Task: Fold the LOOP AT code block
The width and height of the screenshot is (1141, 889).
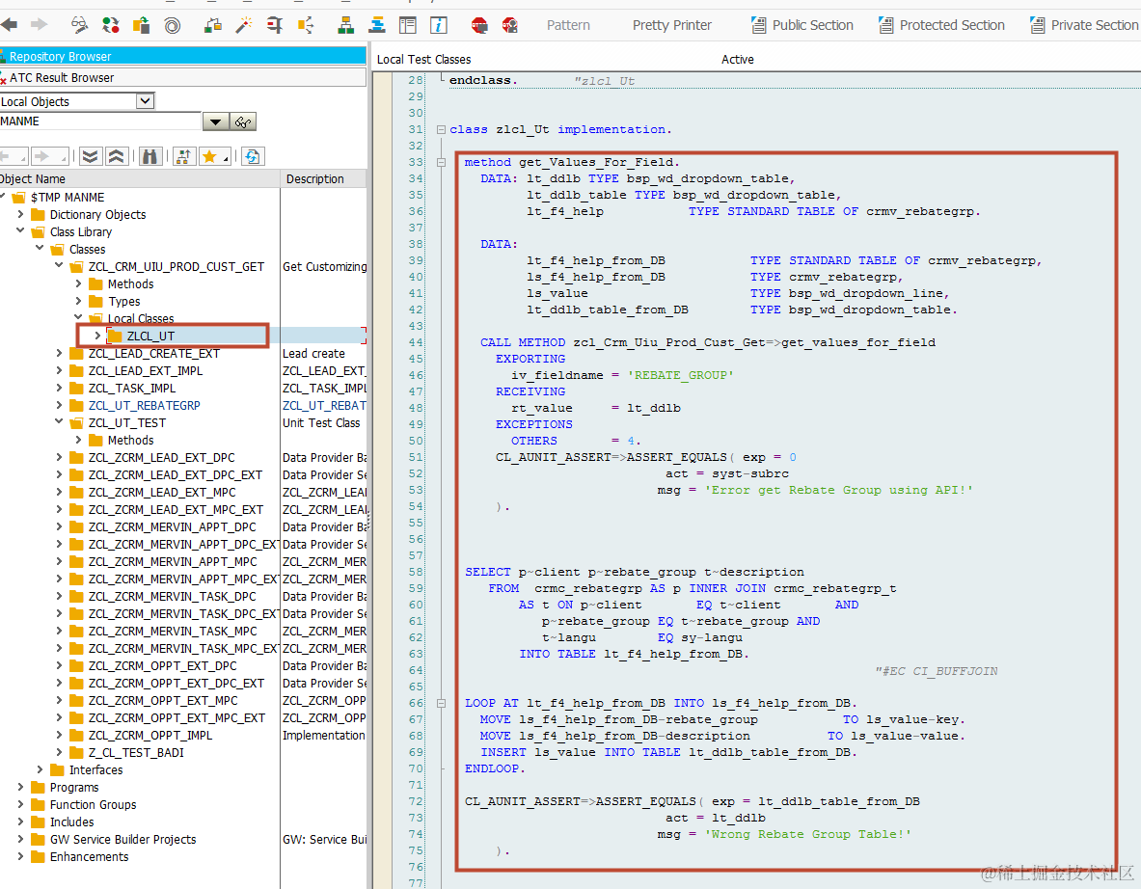Action: [441, 703]
